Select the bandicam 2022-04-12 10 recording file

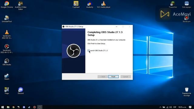click(x=7, y=49)
